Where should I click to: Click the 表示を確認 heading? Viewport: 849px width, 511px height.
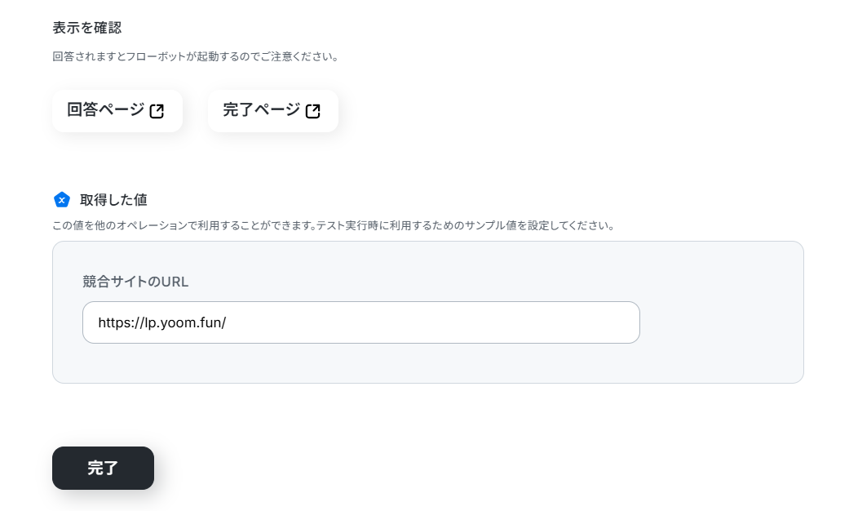pyautogui.click(x=86, y=28)
